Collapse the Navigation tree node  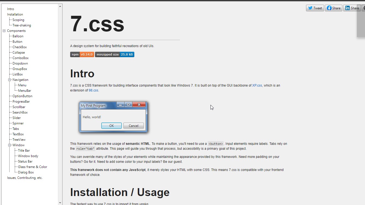10,80
